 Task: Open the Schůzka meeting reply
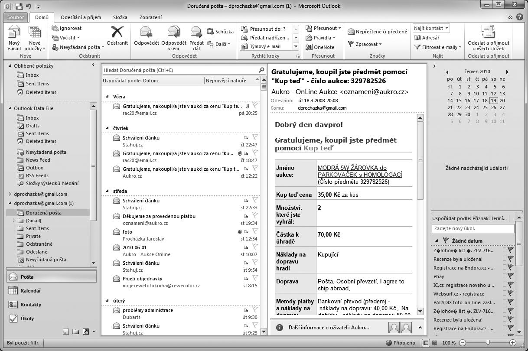click(x=220, y=32)
